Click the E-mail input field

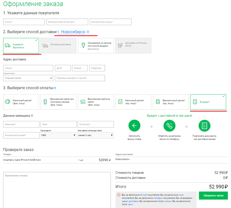click(x=24, y=22)
